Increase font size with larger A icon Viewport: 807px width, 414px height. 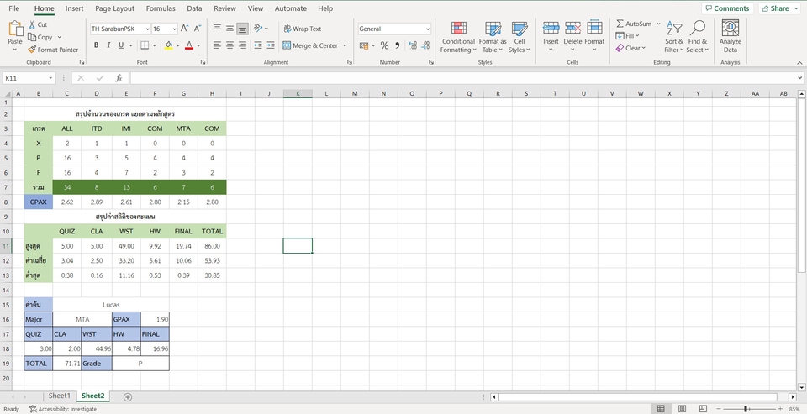185,29
